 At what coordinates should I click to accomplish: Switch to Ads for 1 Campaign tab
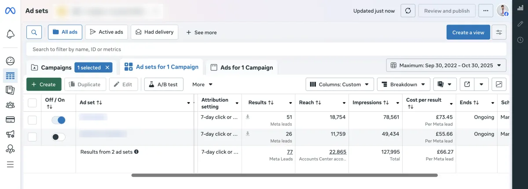click(242, 68)
